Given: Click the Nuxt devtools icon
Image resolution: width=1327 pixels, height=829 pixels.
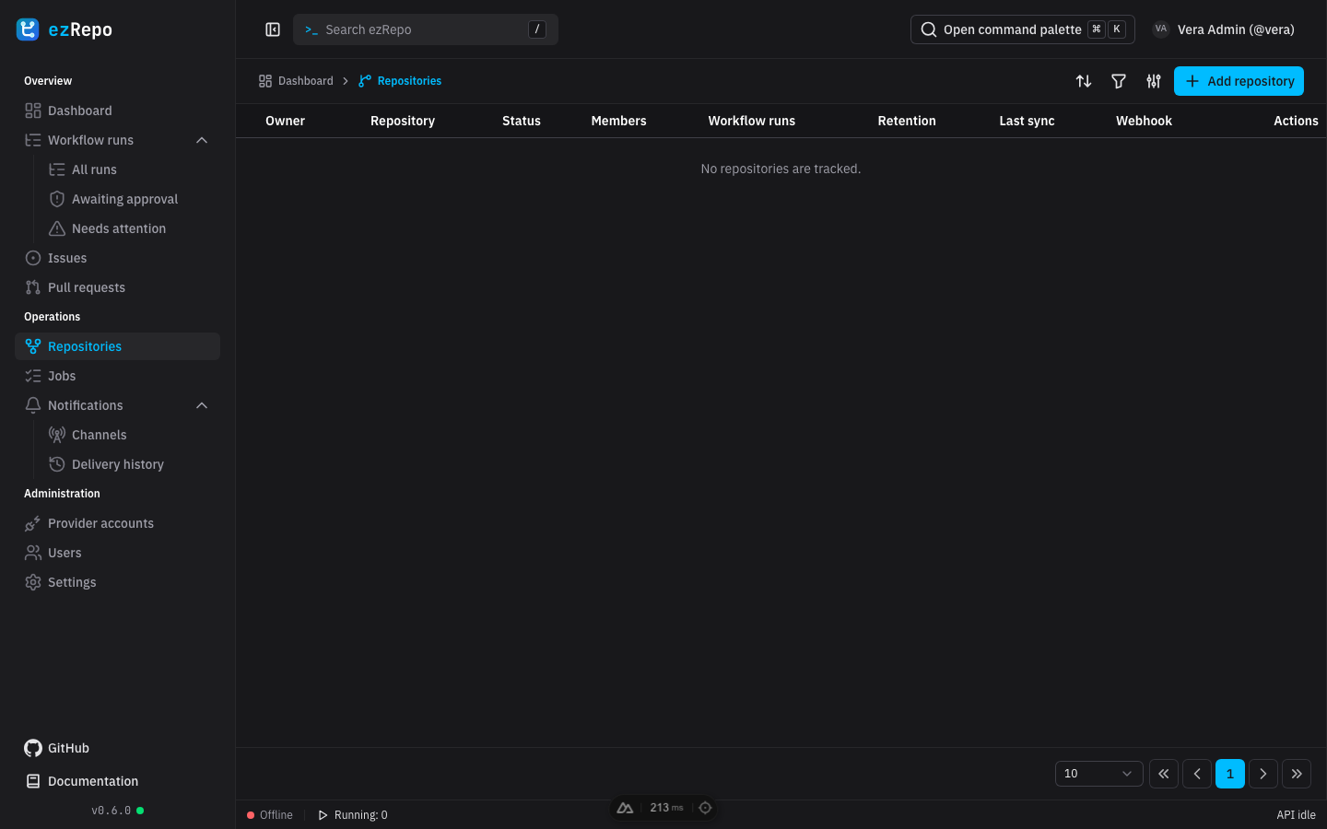Looking at the screenshot, I should 625,808.
